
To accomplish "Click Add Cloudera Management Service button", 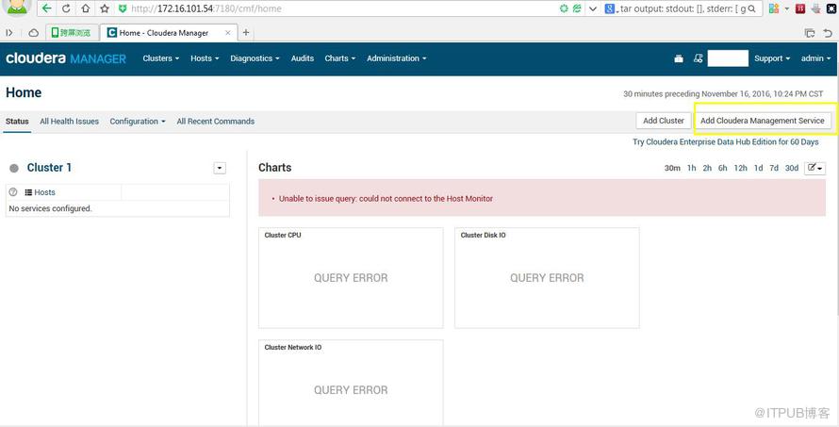I will [x=763, y=121].
